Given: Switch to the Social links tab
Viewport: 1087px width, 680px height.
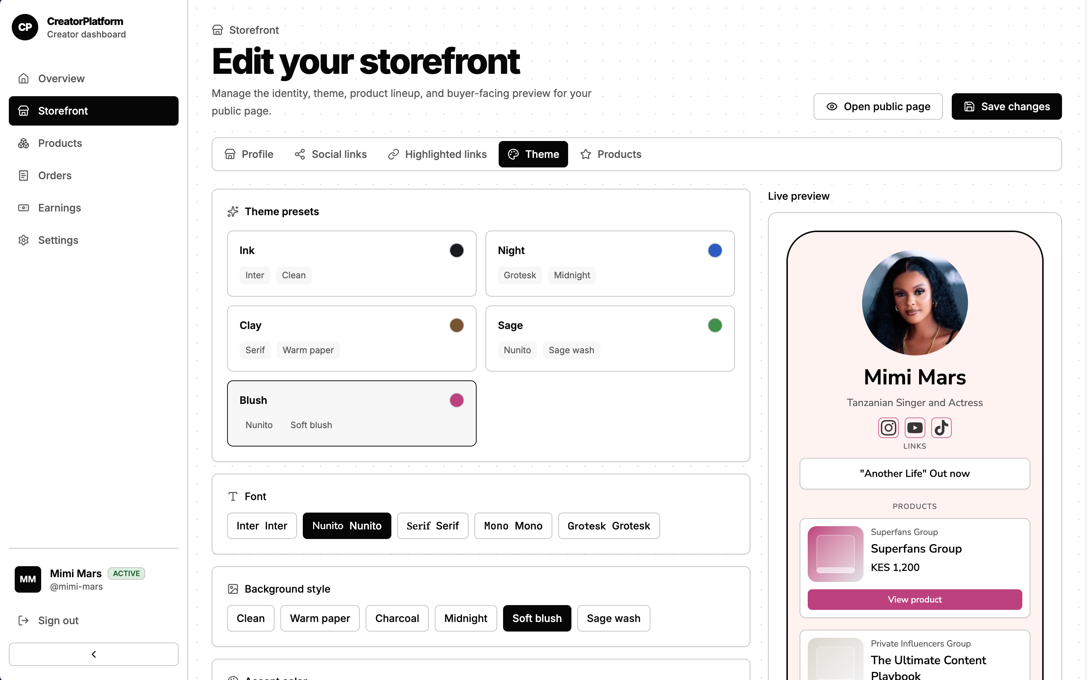Looking at the screenshot, I should [x=330, y=154].
